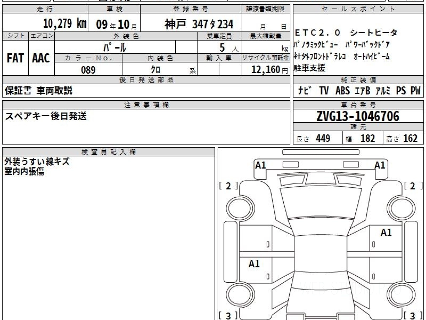Click the right [ 3 ] tire rating
This screenshot has width=426, height=320.
pyautogui.click(x=412, y=315)
